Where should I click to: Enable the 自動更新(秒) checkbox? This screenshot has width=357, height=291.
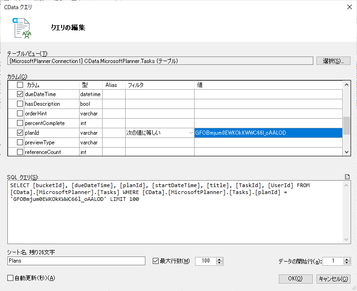pos(10,278)
